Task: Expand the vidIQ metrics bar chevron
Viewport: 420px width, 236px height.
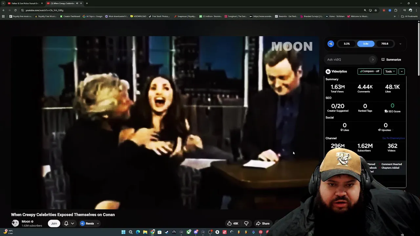Action: coord(400,44)
